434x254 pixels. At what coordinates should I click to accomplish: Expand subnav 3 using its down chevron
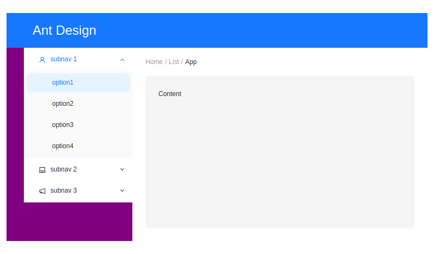pos(123,190)
